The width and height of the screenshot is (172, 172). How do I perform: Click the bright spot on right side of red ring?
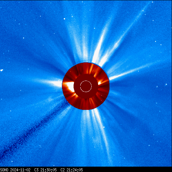[100, 83]
